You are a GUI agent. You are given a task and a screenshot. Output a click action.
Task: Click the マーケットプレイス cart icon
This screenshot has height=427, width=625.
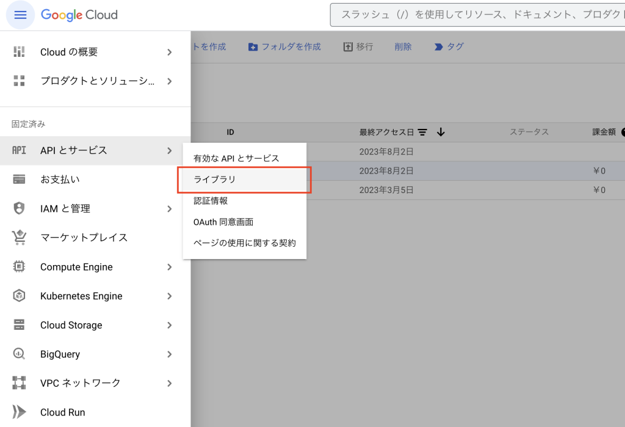(x=19, y=238)
